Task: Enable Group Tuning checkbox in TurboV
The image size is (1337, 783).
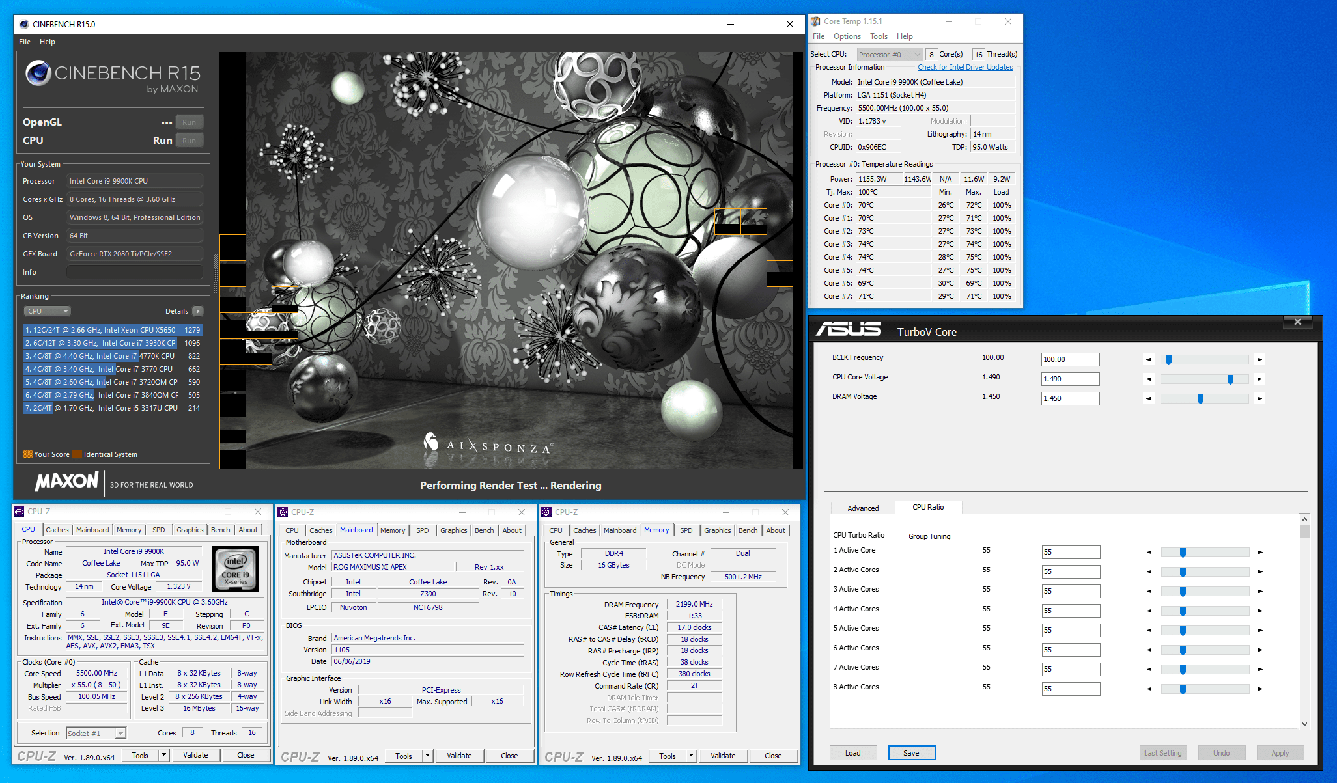Action: pyautogui.click(x=903, y=536)
